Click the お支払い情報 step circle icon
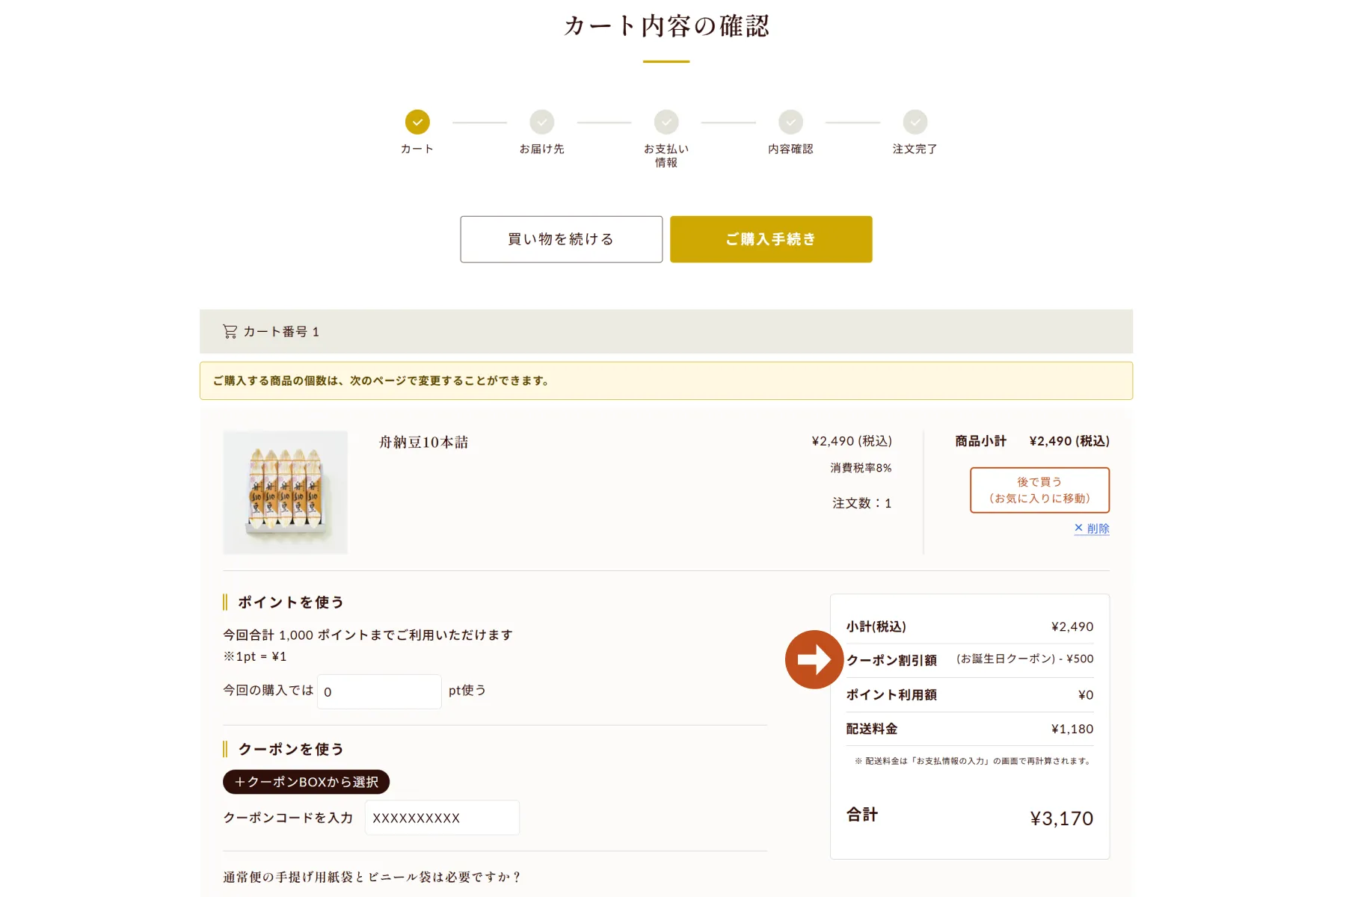 point(666,122)
